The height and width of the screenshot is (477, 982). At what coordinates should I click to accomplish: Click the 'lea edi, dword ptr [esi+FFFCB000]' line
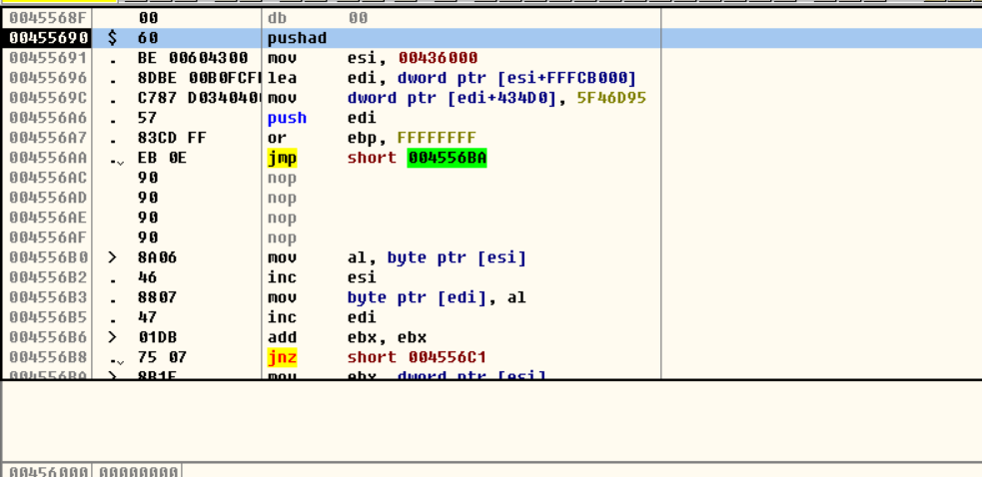(x=452, y=78)
